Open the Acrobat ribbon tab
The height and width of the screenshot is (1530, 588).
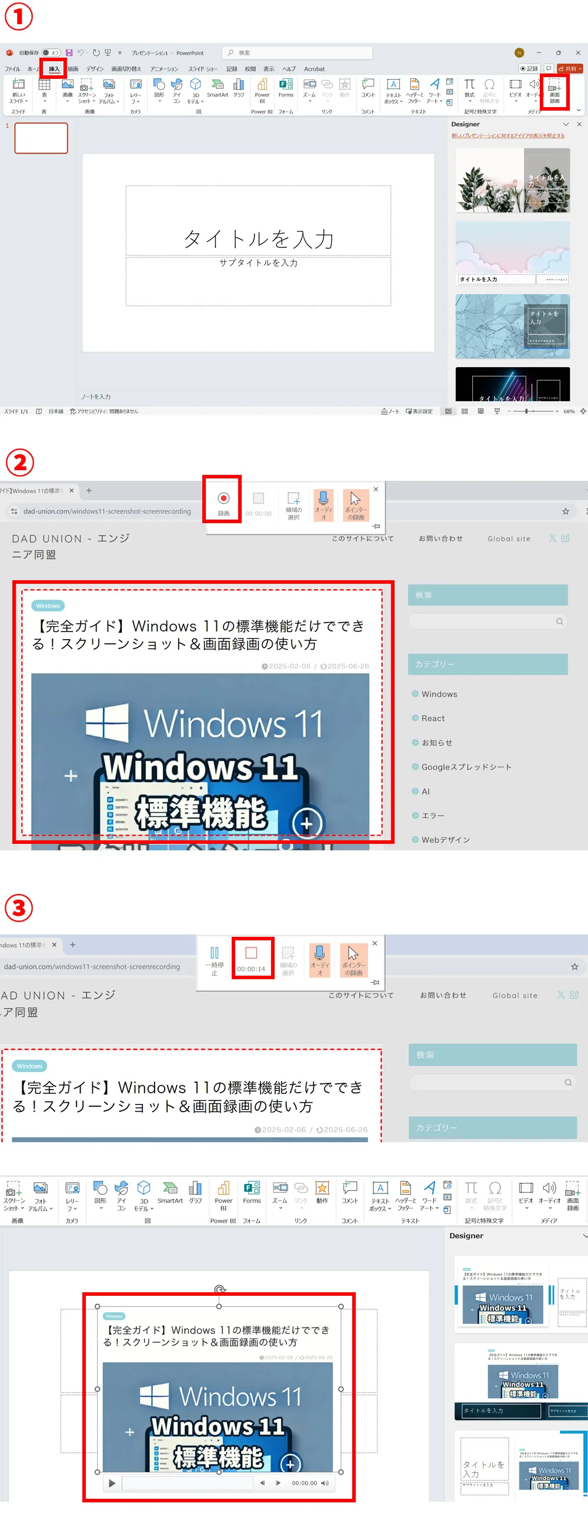click(314, 69)
